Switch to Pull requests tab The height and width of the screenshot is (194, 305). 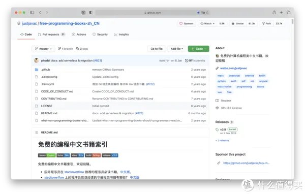(51, 35)
